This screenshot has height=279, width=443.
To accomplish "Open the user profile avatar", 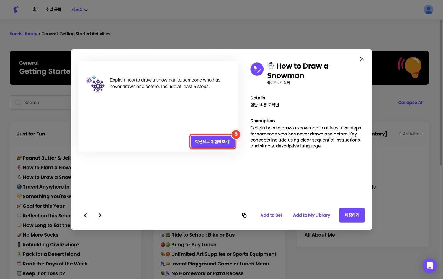I will click(x=428, y=10).
